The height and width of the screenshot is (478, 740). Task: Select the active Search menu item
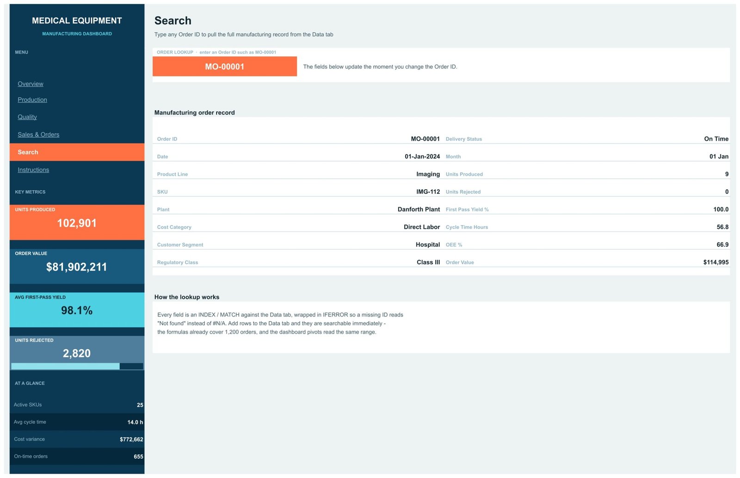tap(77, 152)
